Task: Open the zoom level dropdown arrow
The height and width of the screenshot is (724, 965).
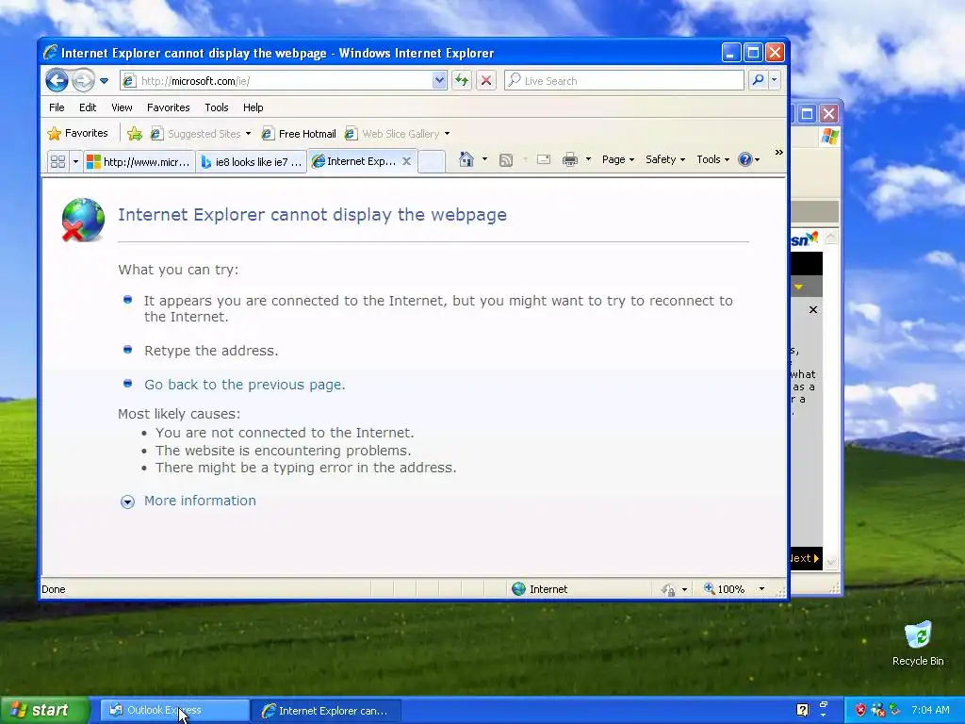Action: point(761,589)
